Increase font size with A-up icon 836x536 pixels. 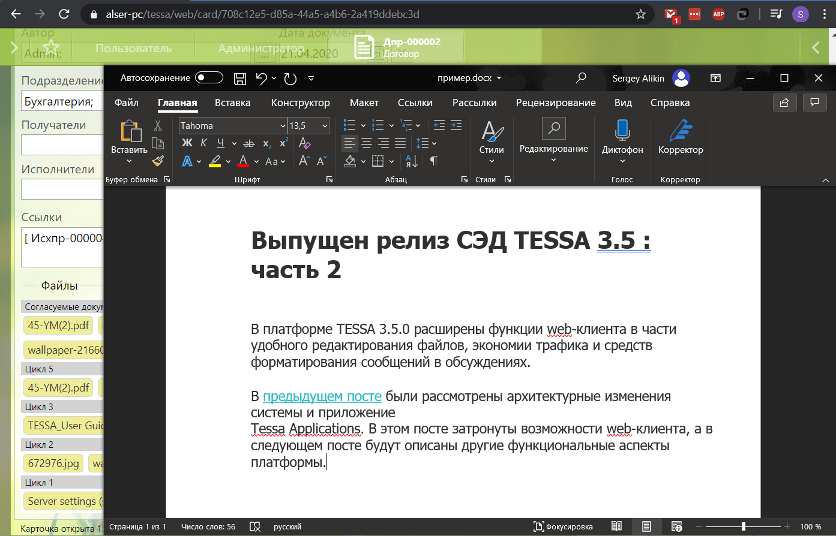304,161
